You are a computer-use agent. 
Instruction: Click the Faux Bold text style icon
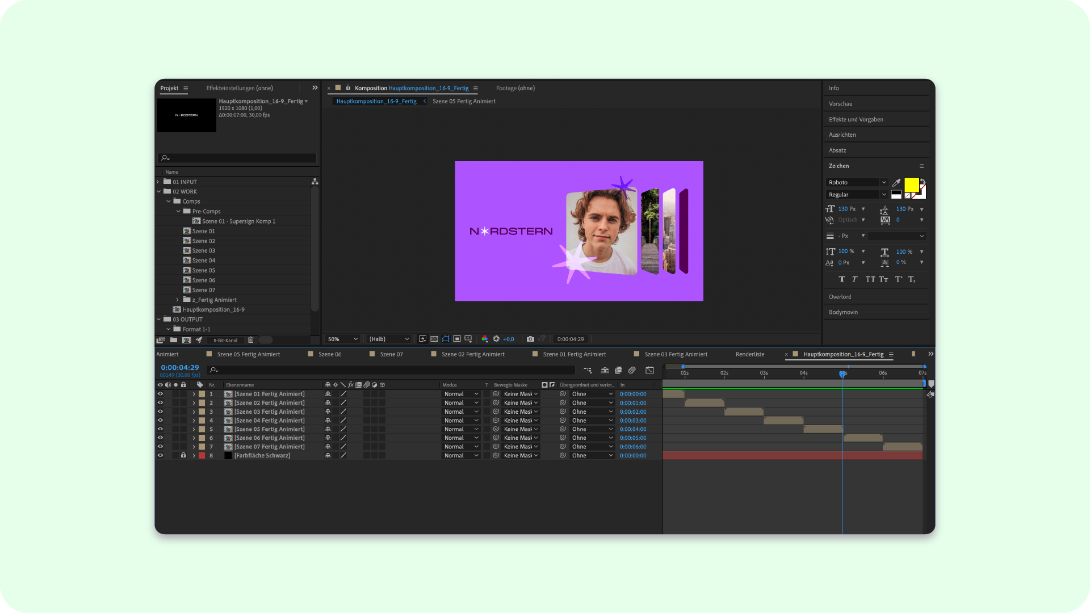click(842, 279)
